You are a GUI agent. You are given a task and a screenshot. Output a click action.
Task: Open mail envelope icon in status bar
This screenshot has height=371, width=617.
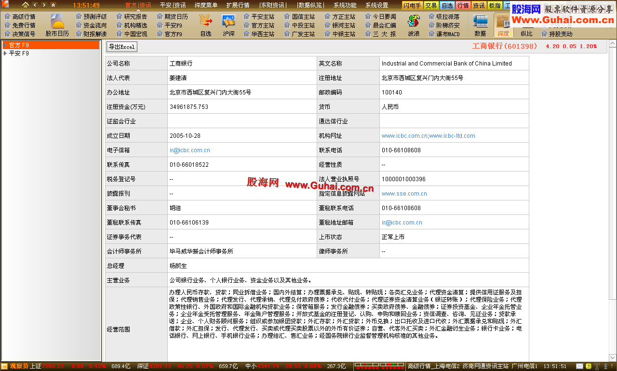coord(580,366)
